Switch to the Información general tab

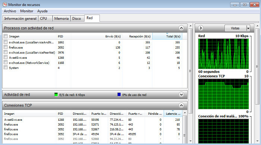(20, 19)
